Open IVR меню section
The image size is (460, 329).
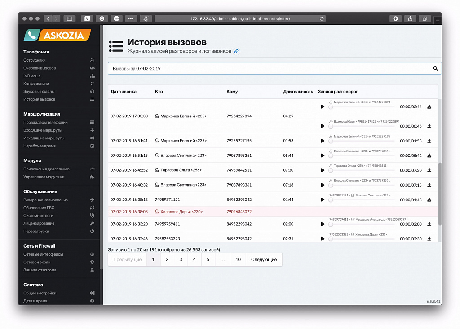32,76
